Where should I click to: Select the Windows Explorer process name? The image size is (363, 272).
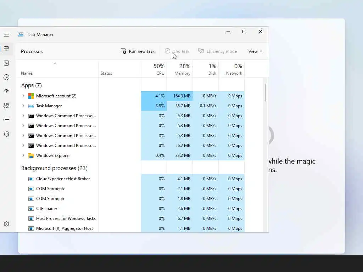point(53,155)
